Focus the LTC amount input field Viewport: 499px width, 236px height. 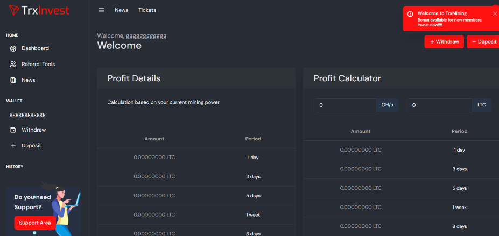click(x=439, y=105)
